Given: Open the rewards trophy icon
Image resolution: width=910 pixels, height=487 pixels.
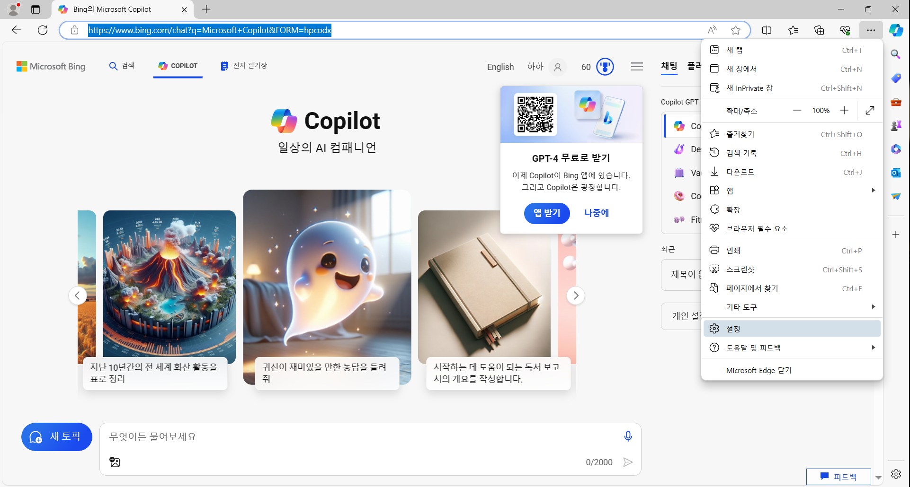Looking at the screenshot, I should (605, 67).
